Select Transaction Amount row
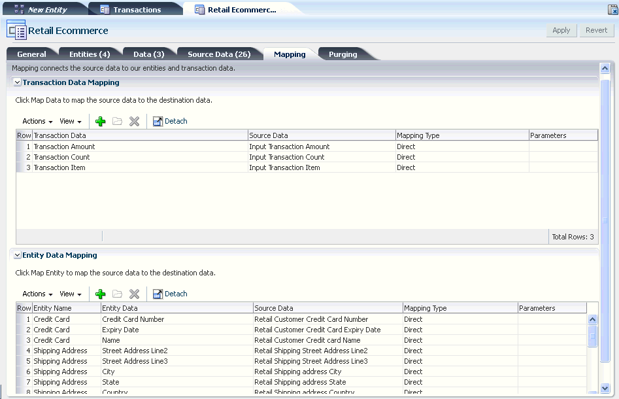This screenshot has height=399, width=619. (x=307, y=147)
